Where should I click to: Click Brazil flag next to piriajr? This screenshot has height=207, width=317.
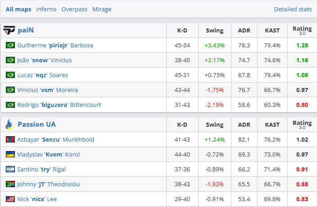[10, 45]
